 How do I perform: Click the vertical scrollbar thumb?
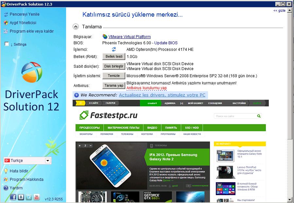[290, 76]
